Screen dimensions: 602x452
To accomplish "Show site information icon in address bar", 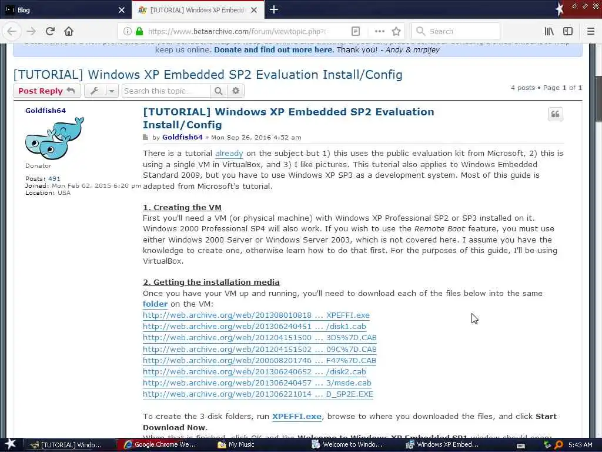I will click(x=127, y=31).
